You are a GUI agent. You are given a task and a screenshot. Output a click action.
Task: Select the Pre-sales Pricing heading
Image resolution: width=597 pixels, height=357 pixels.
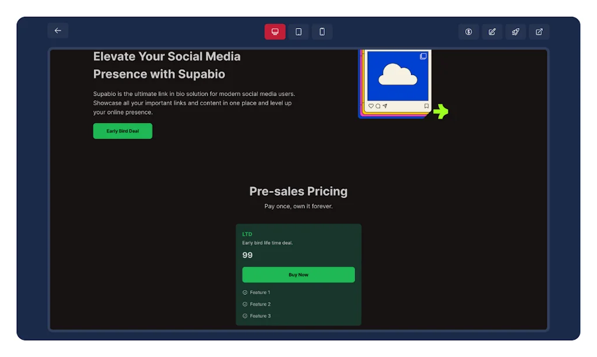298,191
